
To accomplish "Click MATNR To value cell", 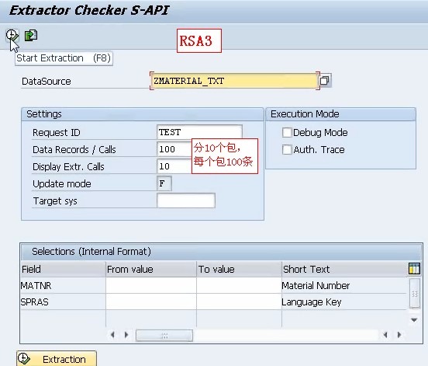I will click(239, 286).
